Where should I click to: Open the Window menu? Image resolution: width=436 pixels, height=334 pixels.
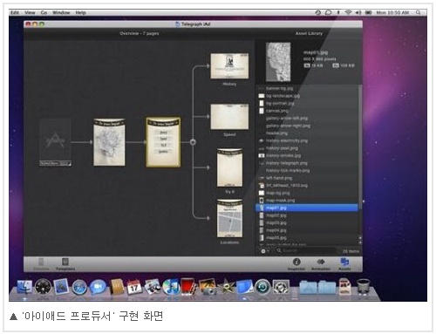pos(61,12)
